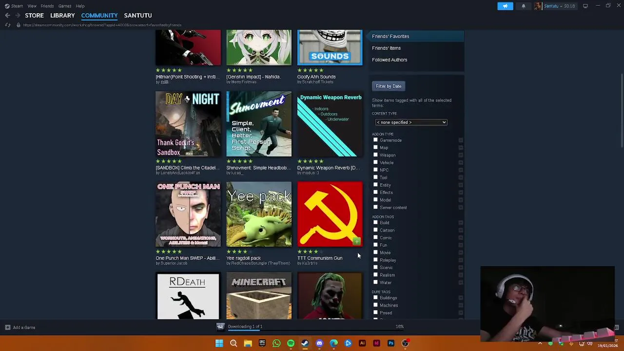
Task: Check the Vehicle checkbox
Action: pyautogui.click(x=375, y=162)
